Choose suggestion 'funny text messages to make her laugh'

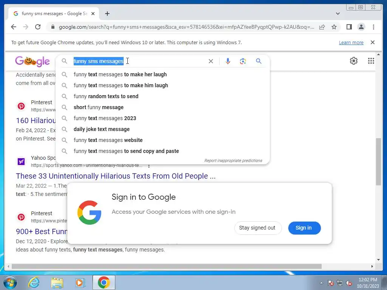[x=163, y=74]
